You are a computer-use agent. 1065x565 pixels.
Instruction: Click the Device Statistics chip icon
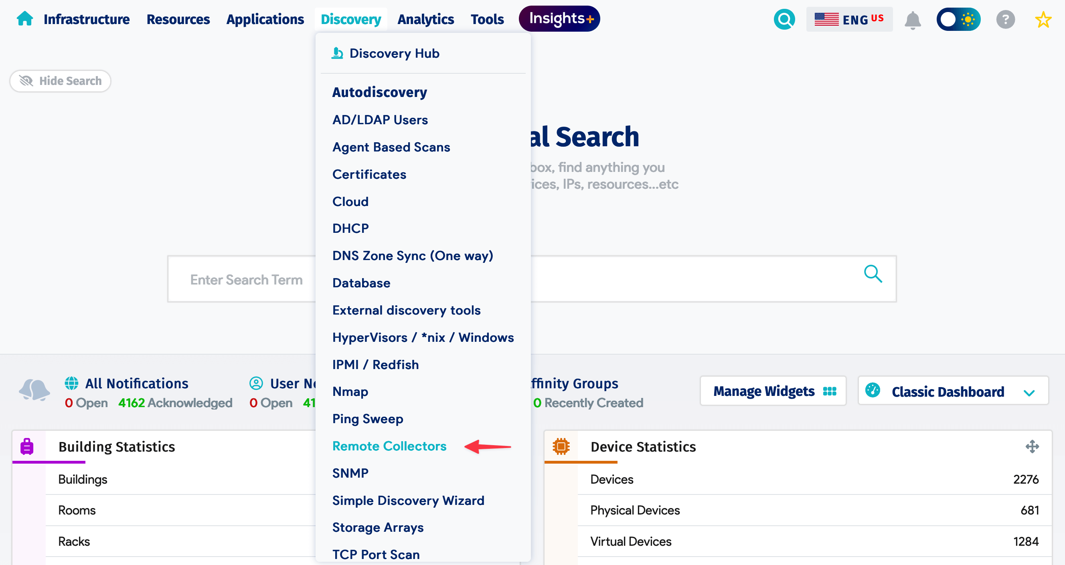click(x=561, y=446)
